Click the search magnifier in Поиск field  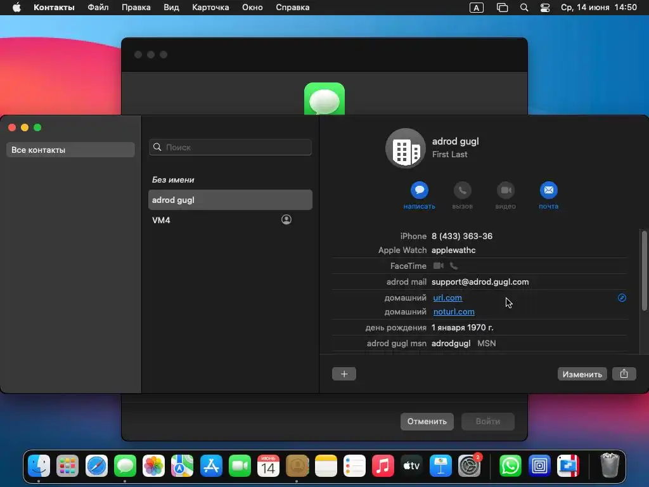157,147
